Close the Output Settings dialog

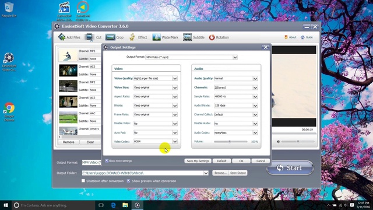tap(266, 47)
